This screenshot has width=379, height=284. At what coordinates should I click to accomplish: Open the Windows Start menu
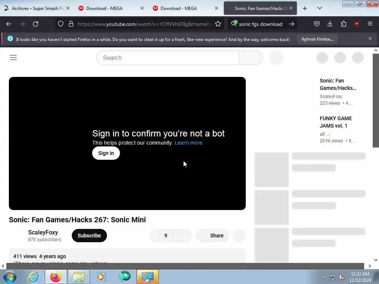[x=10, y=277]
